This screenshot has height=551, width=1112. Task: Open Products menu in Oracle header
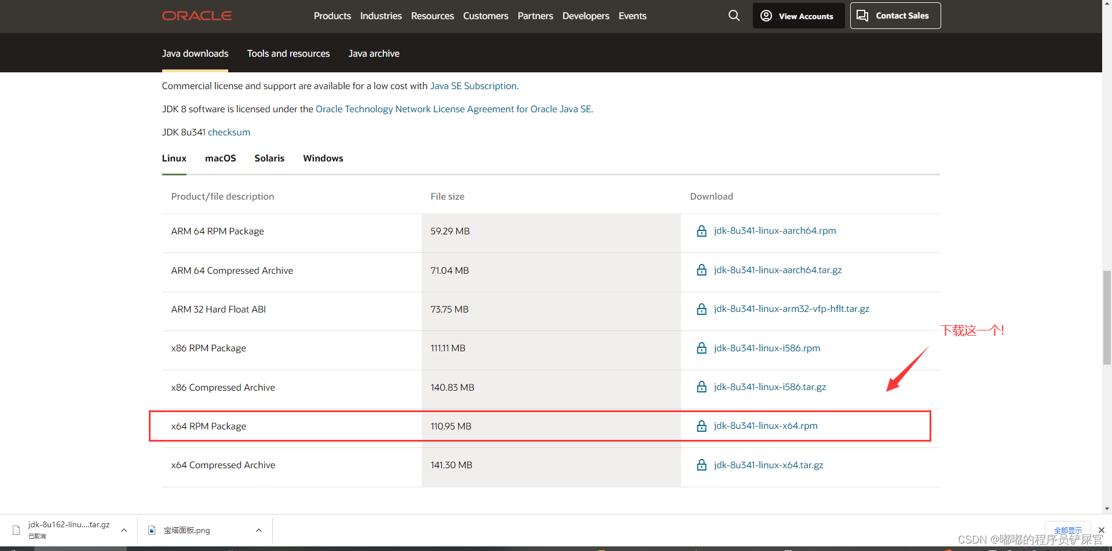click(x=332, y=16)
